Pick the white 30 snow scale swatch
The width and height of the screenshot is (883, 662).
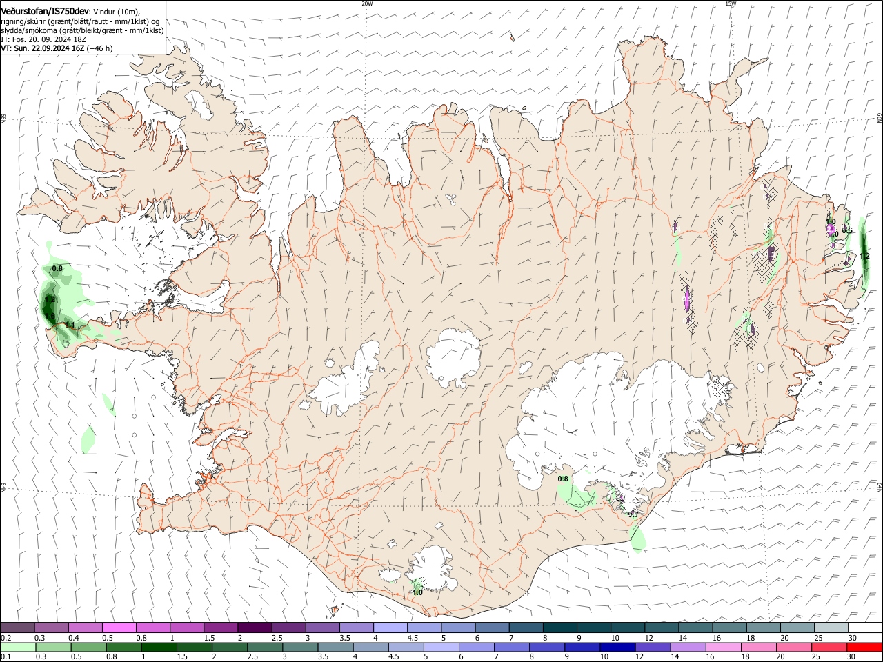(x=865, y=628)
